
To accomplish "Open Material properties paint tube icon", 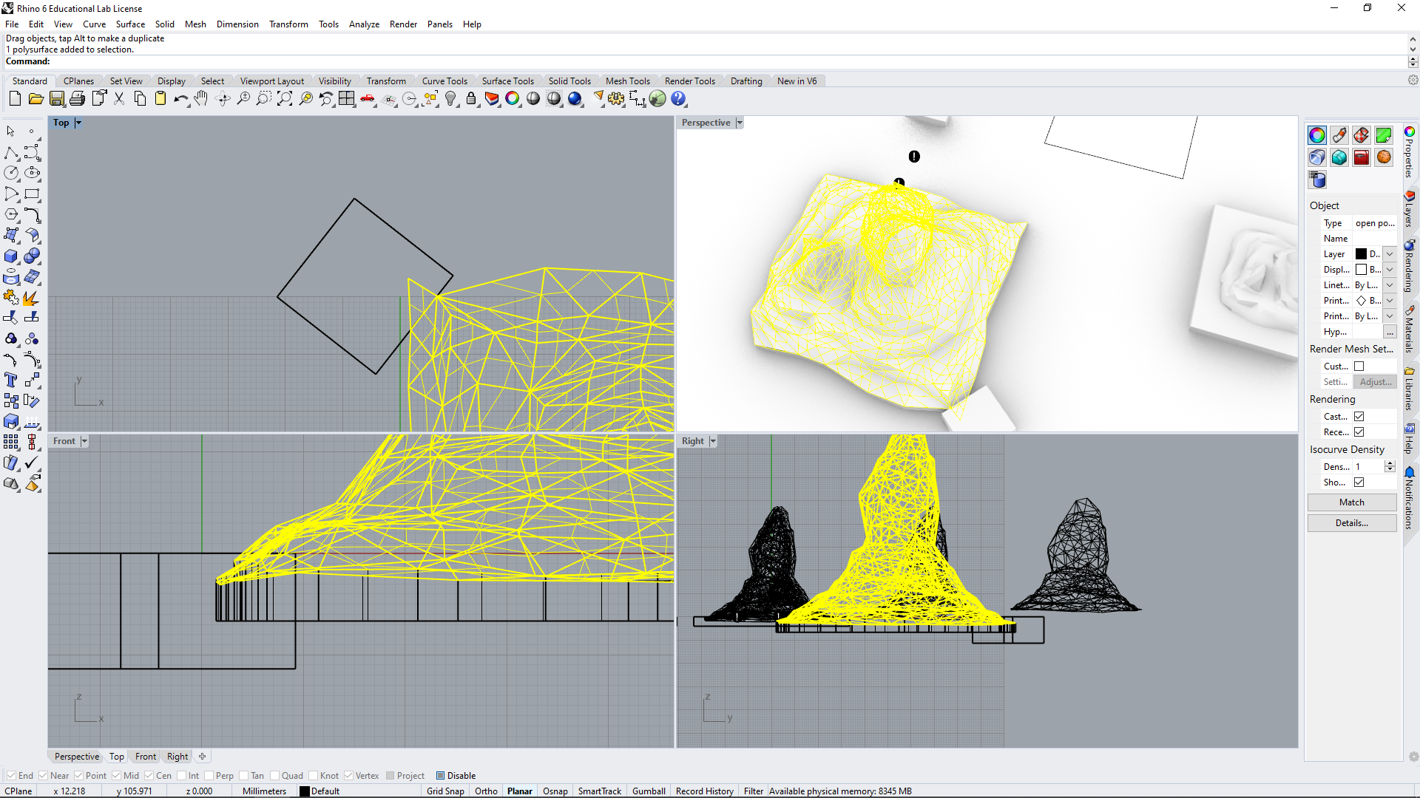I will [1339, 134].
